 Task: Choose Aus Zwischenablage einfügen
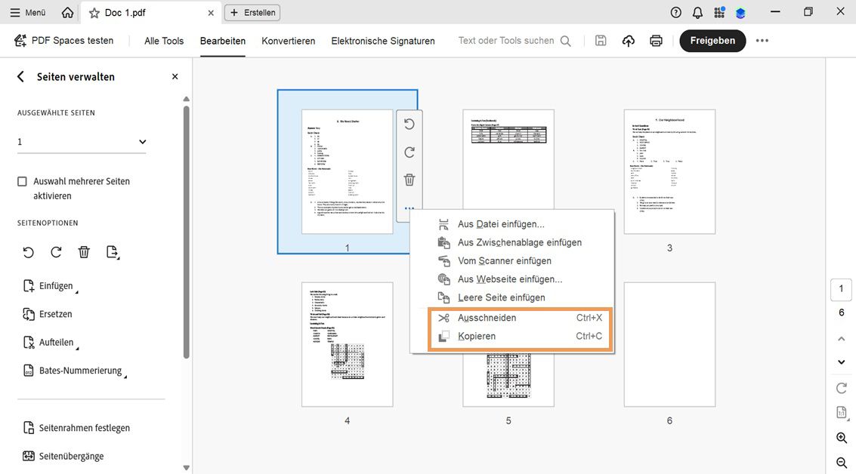tap(512, 243)
